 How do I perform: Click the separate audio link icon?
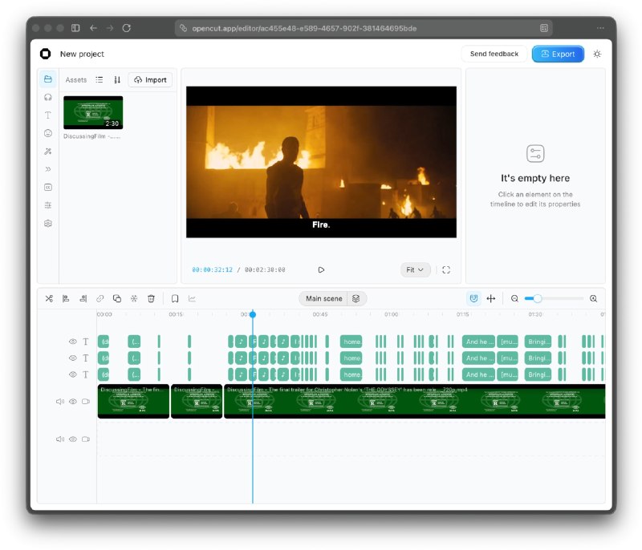(100, 298)
